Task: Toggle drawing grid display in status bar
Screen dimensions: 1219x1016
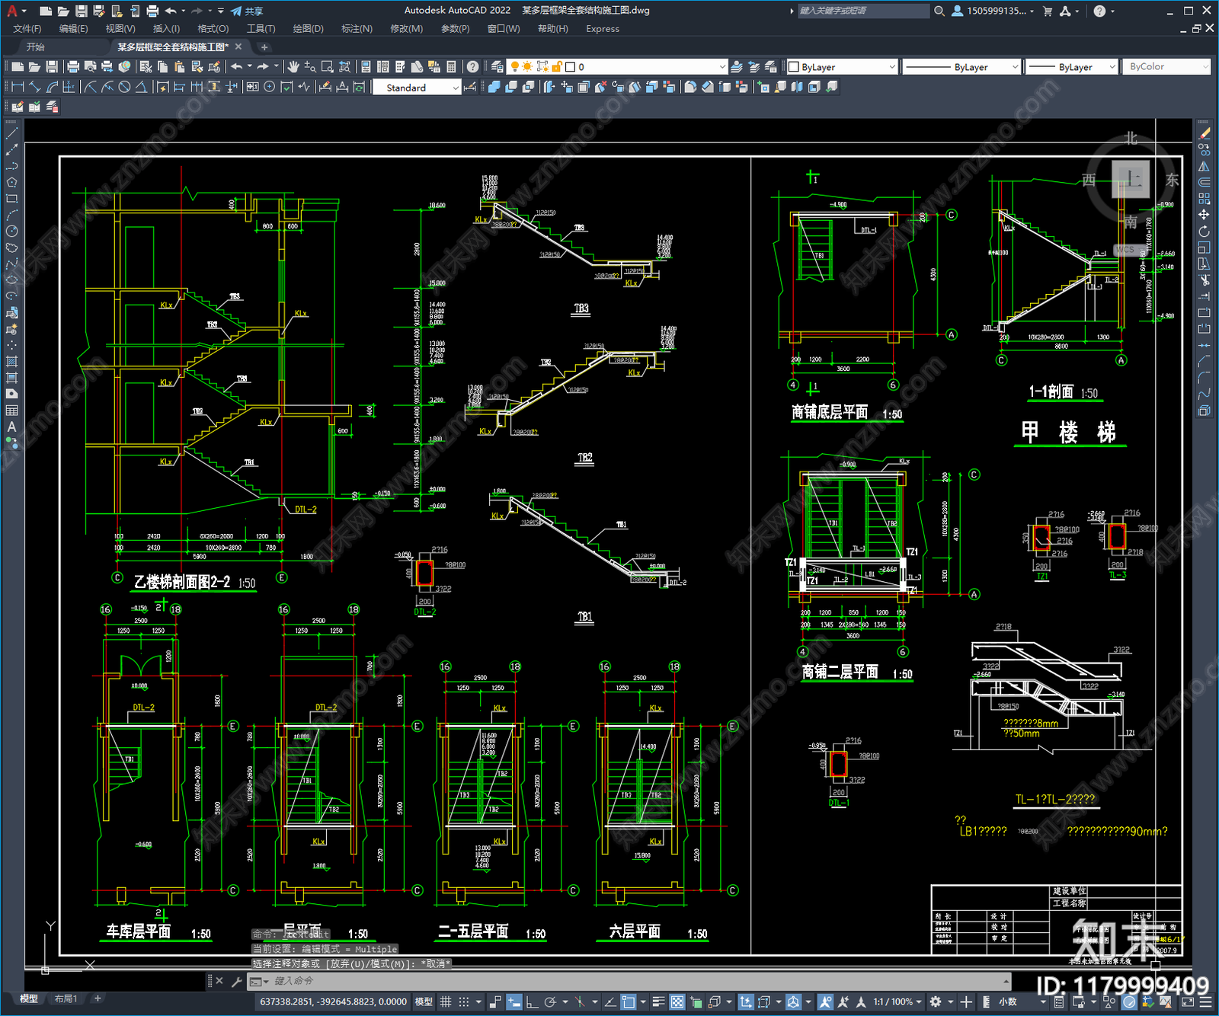Action: 446,1002
